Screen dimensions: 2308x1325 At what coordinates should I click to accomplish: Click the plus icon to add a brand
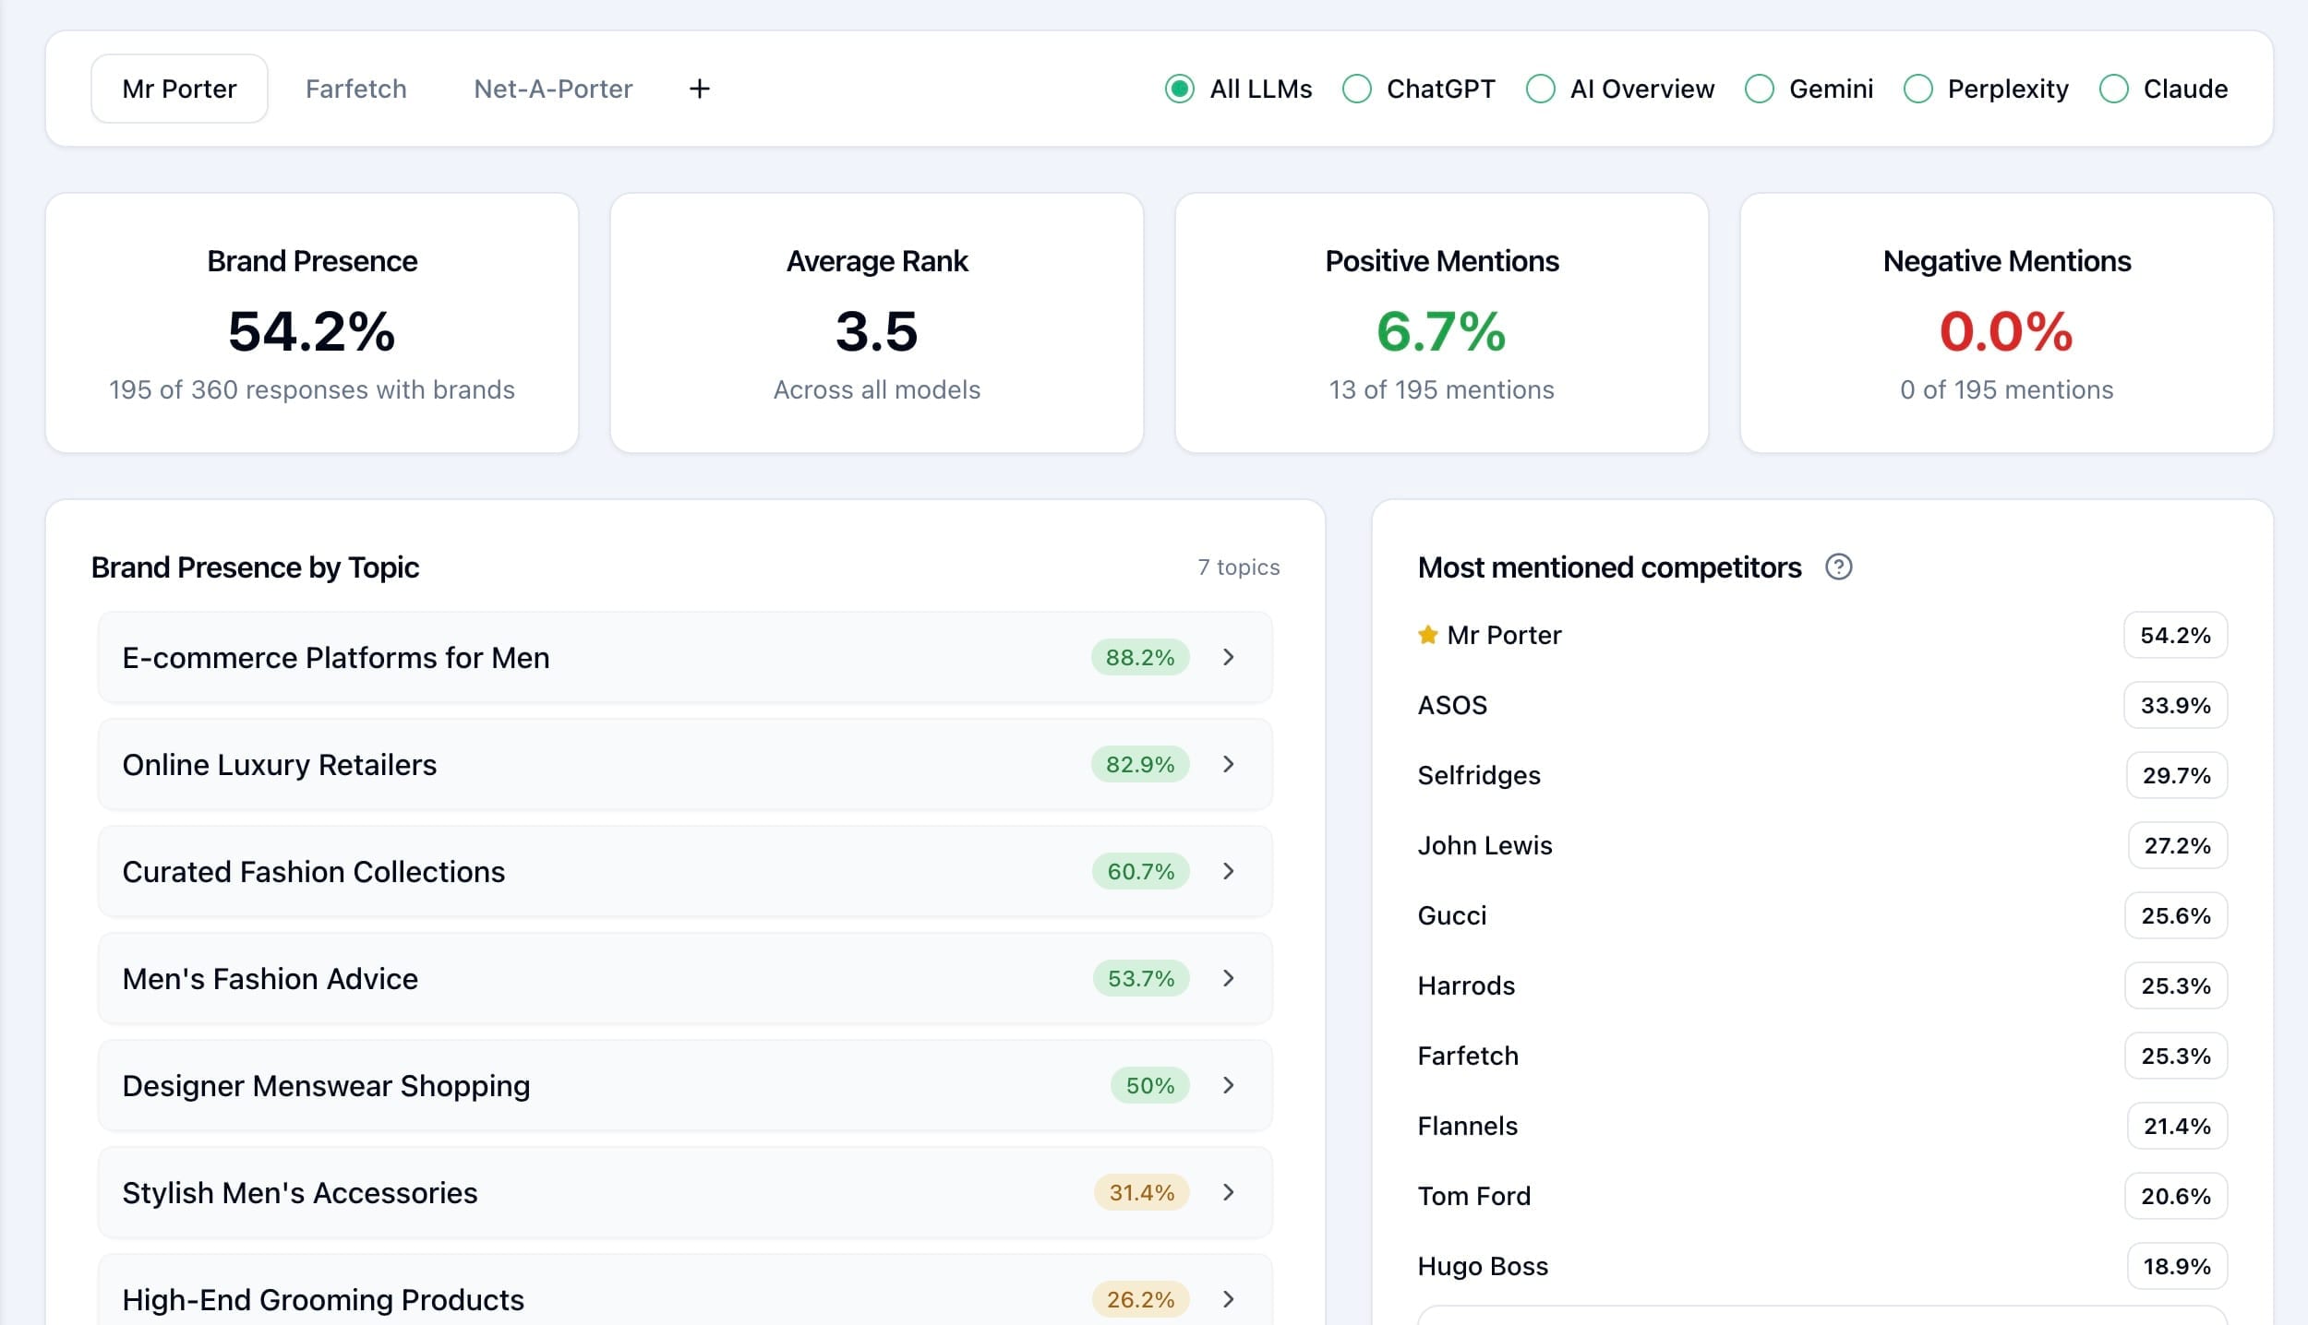click(700, 89)
